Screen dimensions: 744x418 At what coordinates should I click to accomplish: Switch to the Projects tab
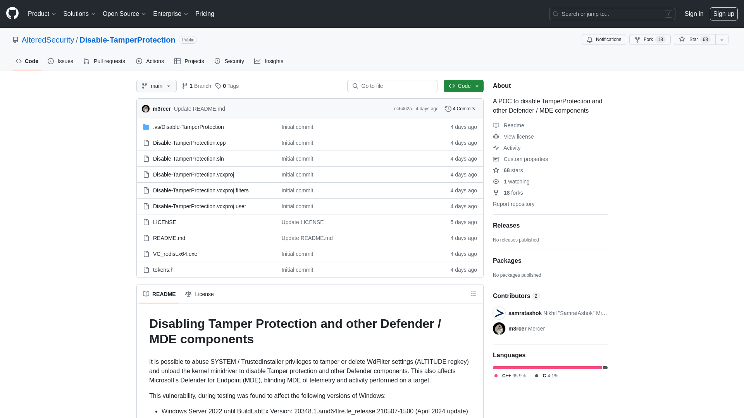coord(189,61)
